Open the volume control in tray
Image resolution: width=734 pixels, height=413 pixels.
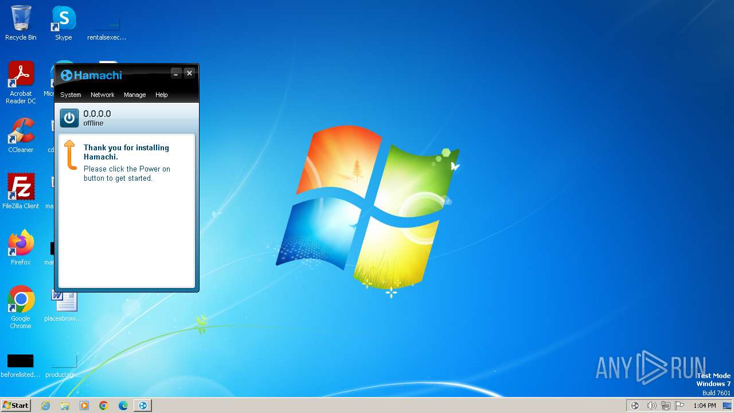click(651, 406)
